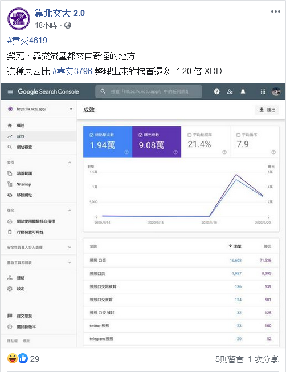The height and width of the screenshot is (372, 286).
Task: Select the query row with 1,987 clicks
Action: (181, 273)
